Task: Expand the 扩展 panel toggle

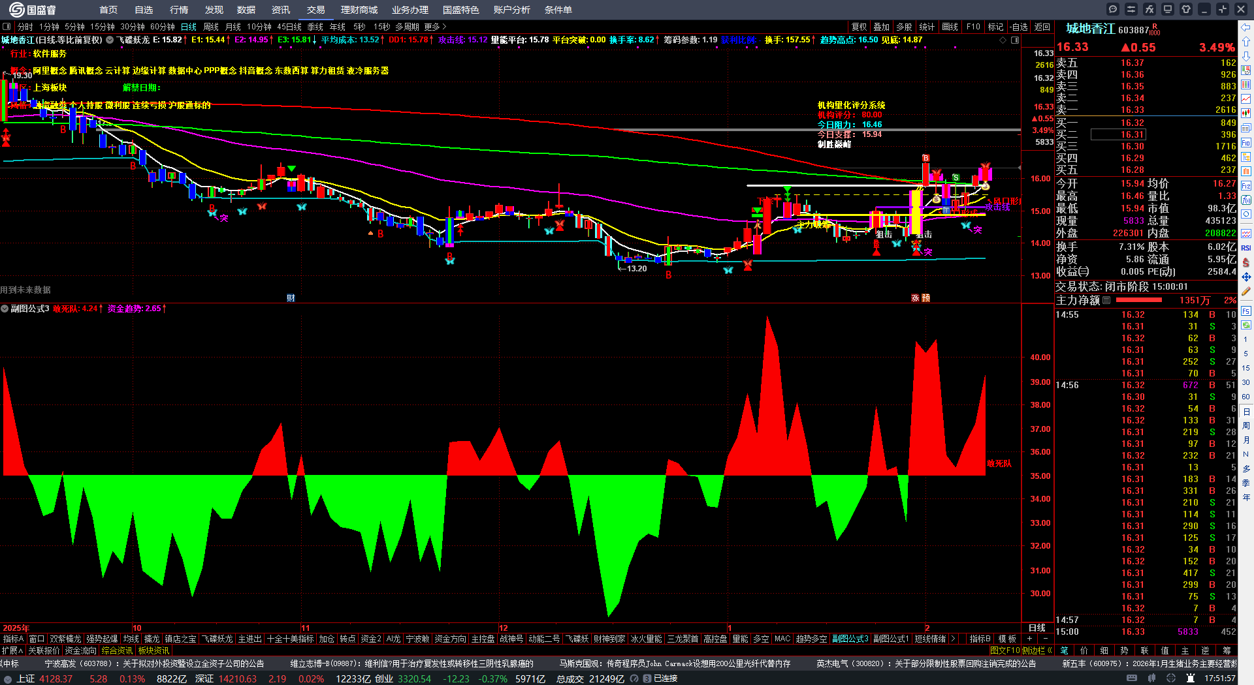Action: [x=12, y=650]
